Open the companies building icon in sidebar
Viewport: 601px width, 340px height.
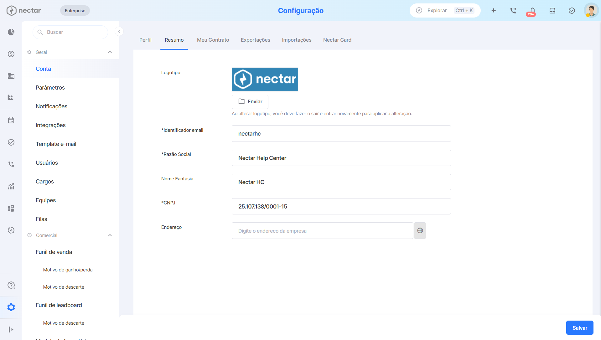[x=11, y=76]
